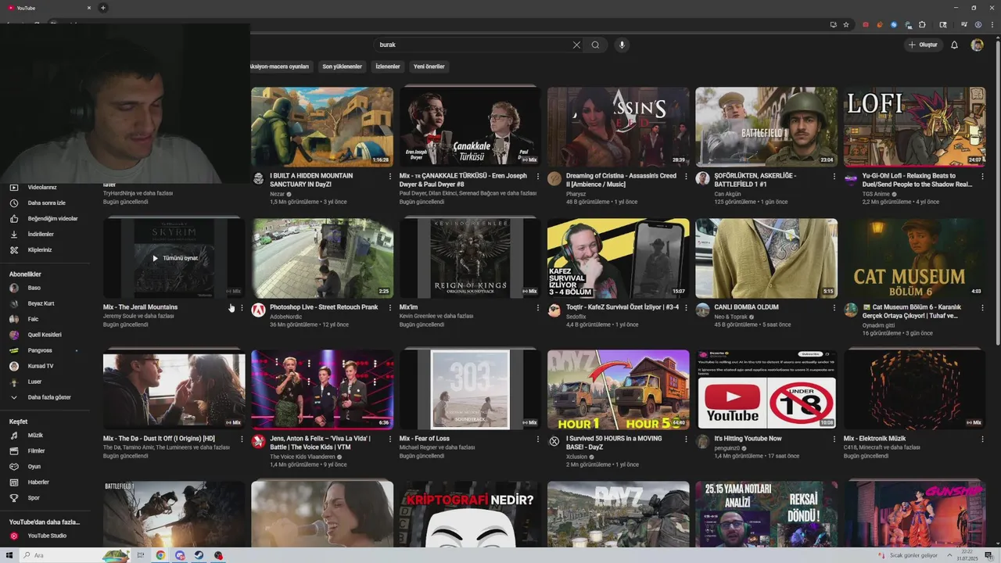This screenshot has height=563, width=1001.
Task: Open the Mix - Elektronik Müzik title
Action: coord(874,439)
